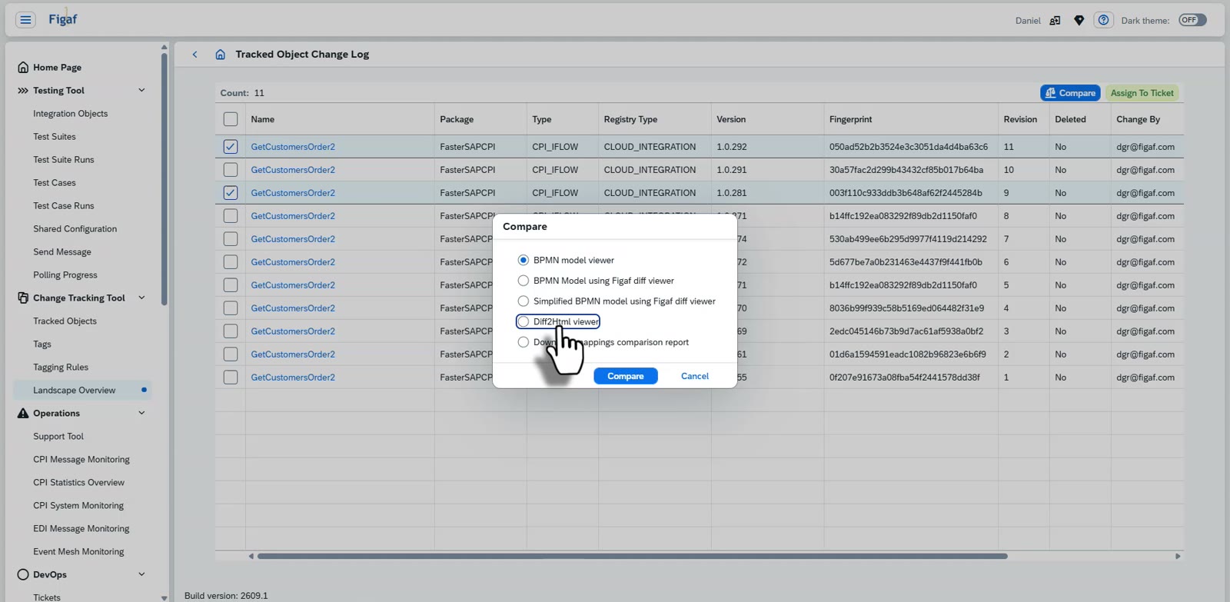Collapse the Operations section chevron
Screen dimensions: 1230x602
(141, 414)
